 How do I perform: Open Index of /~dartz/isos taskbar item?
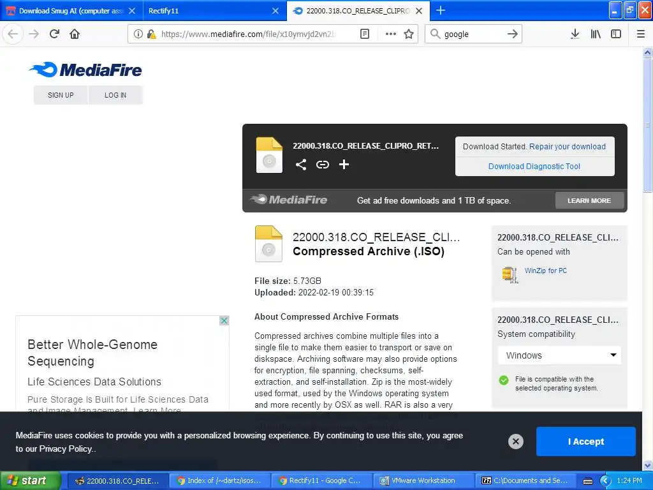coord(219,481)
